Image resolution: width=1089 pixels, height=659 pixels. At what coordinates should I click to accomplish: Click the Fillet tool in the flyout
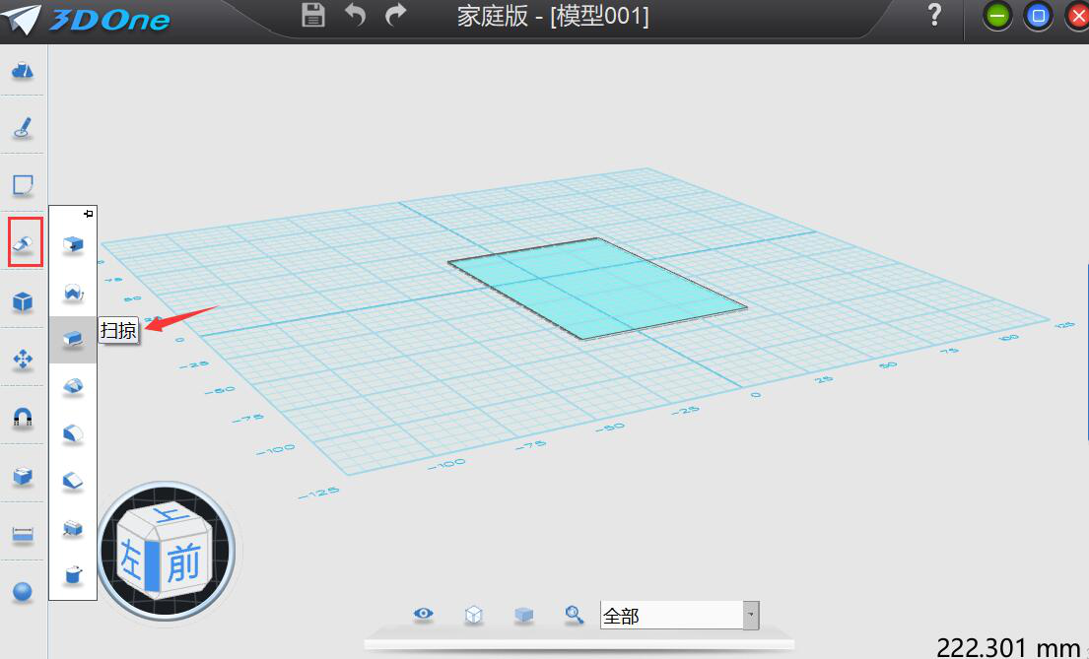coord(73,433)
